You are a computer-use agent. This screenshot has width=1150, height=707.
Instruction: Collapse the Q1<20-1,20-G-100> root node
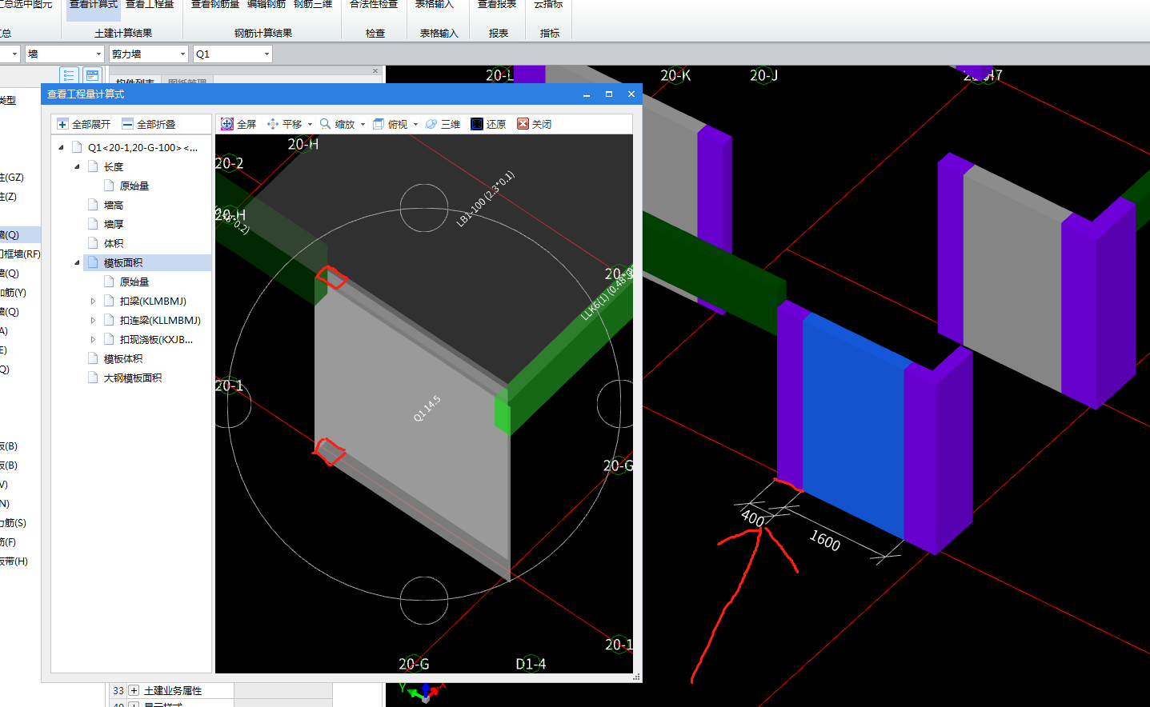(x=62, y=147)
